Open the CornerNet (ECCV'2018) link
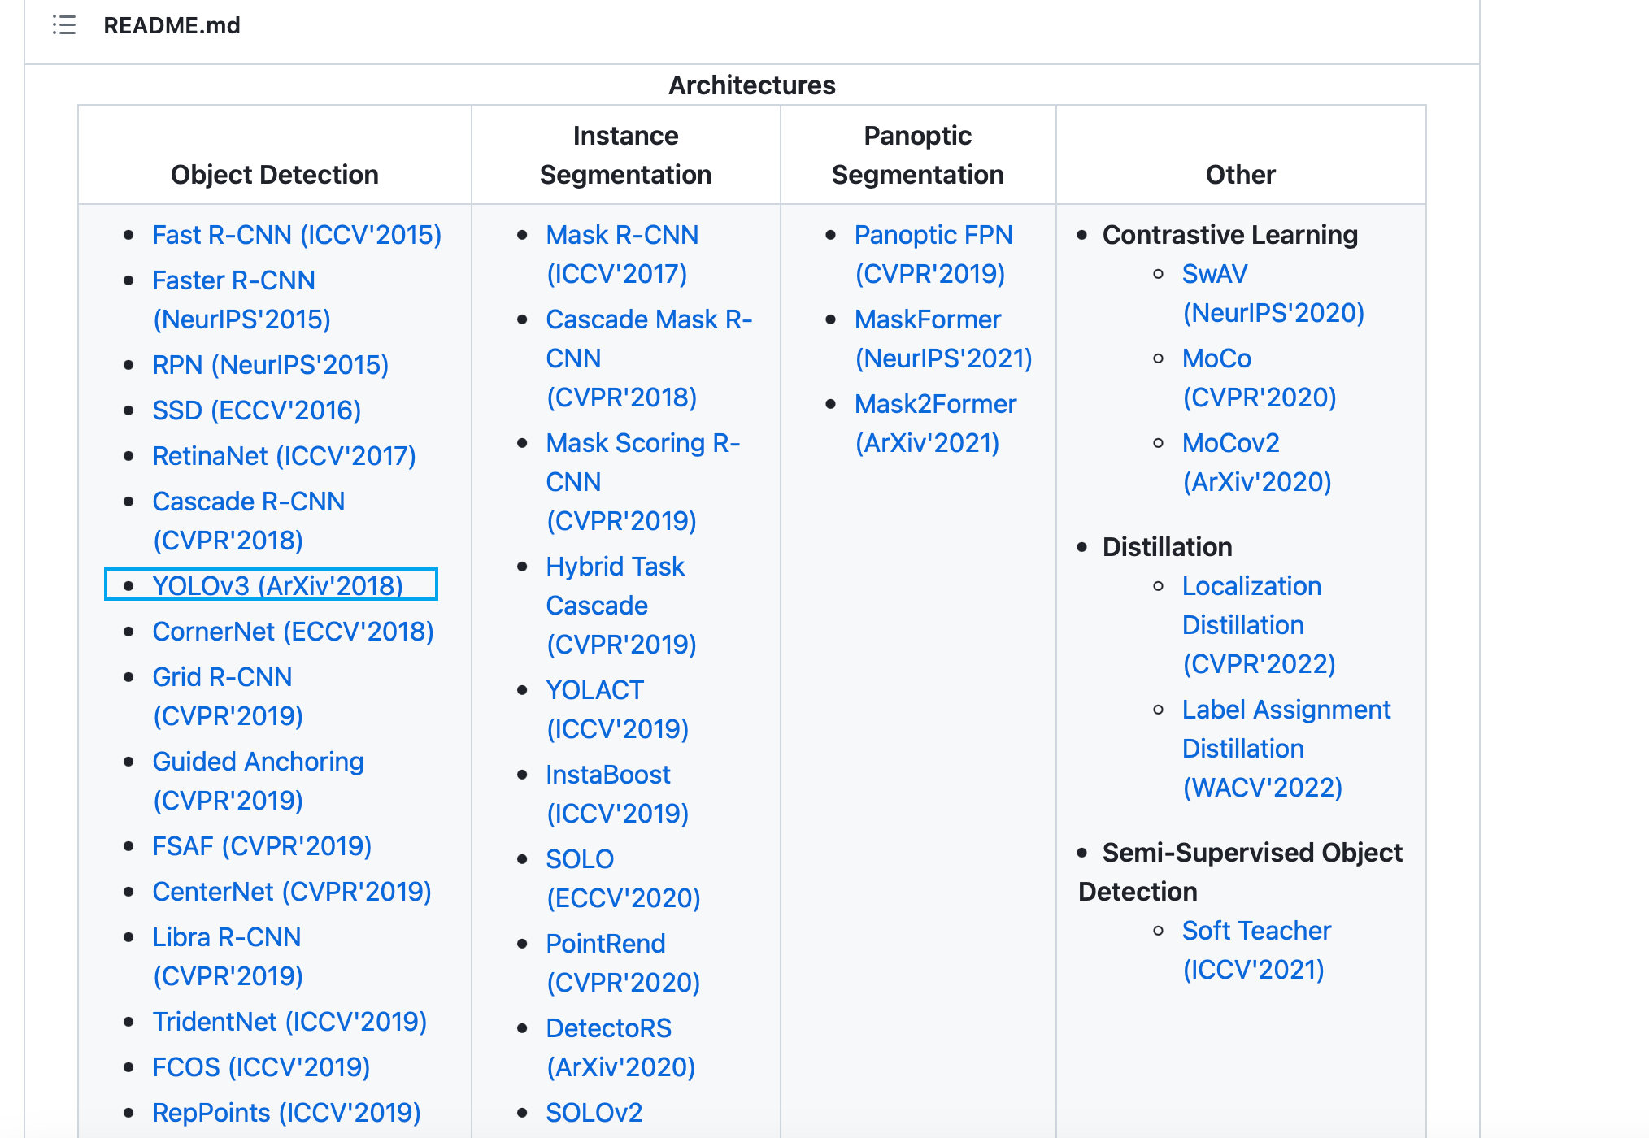 (x=293, y=631)
